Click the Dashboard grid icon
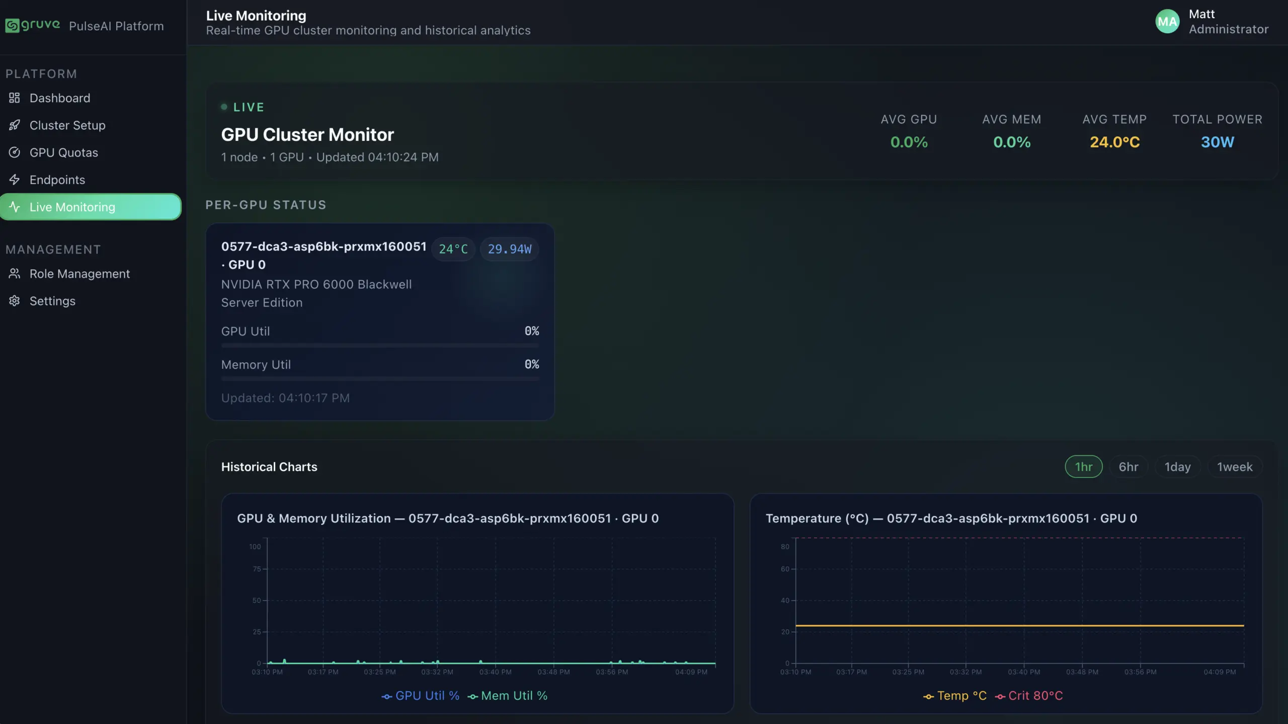1288x724 pixels. [14, 98]
